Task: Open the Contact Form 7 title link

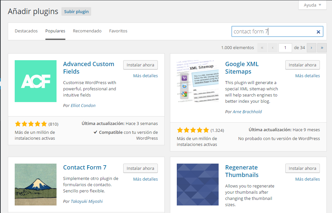Action: point(85,168)
